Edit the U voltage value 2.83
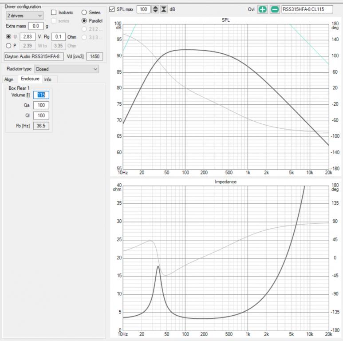 28,36
